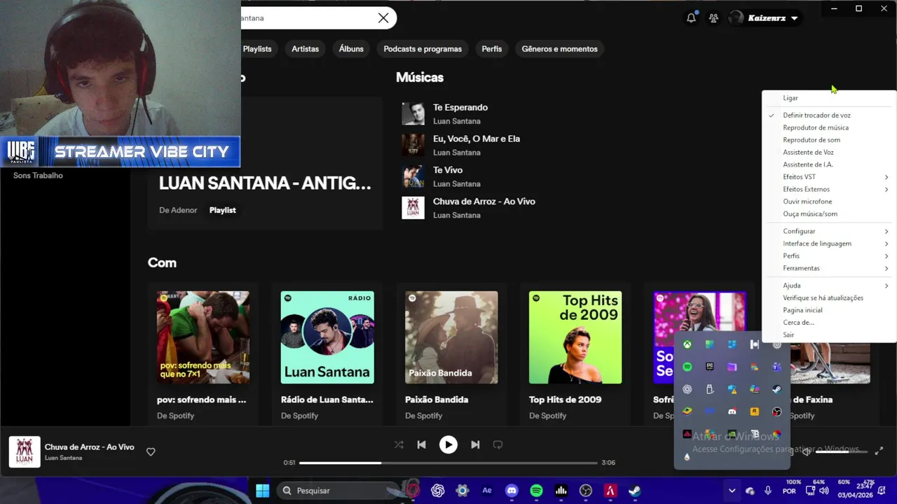
Task: Open Spotify from Windows taskbar
Action: (x=536, y=491)
